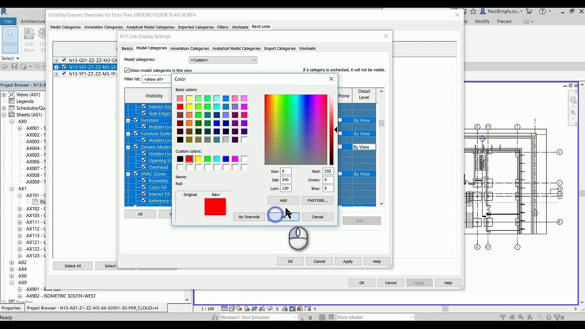This screenshot has height=329, width=585.
Task: Open file from the quick access toolbar
Action: pos(5,66)
